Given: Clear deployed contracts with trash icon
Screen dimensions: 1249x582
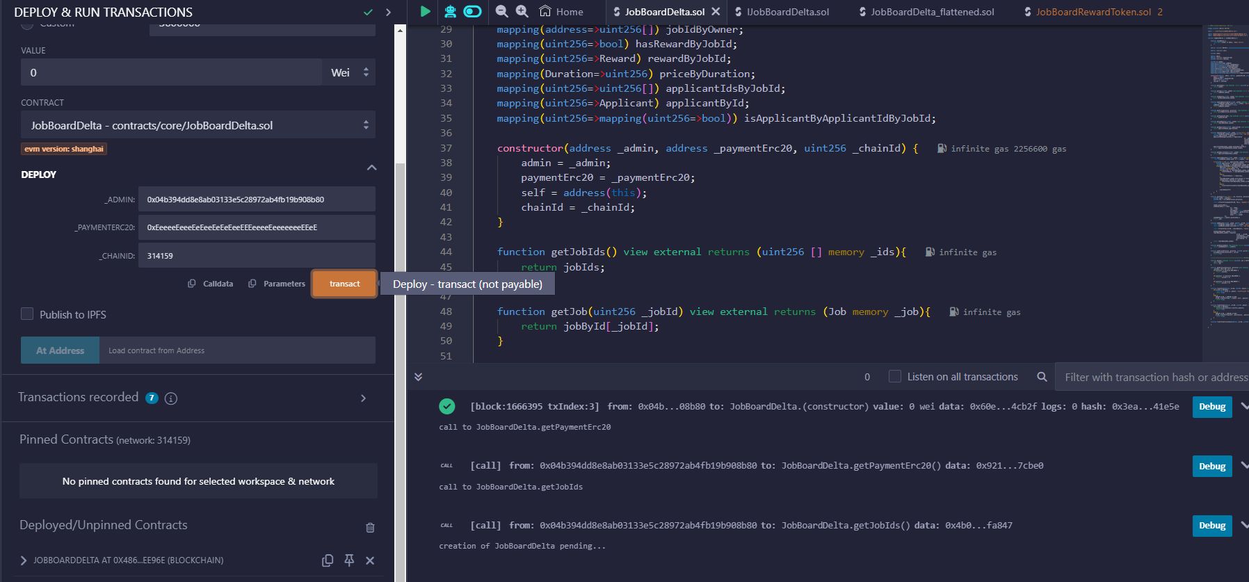Looking at the screenshot, I should click(x=370, y=527).
